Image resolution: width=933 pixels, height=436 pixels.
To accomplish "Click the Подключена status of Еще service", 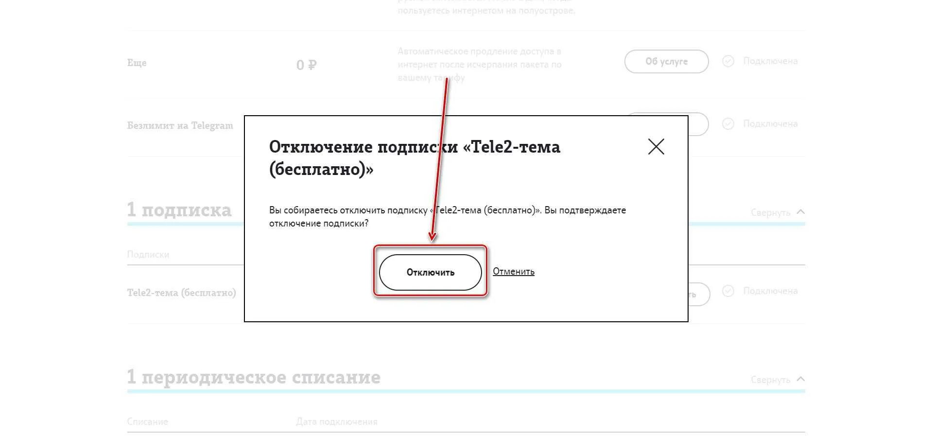I will [770, 61].
